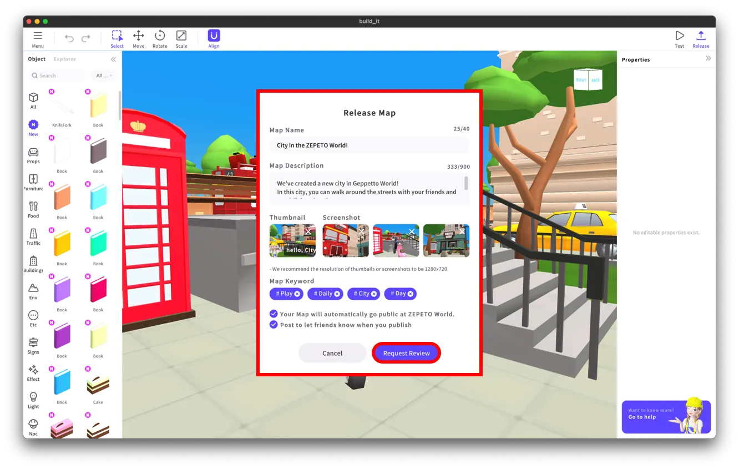Activate the Scale tool

point(181,39)
